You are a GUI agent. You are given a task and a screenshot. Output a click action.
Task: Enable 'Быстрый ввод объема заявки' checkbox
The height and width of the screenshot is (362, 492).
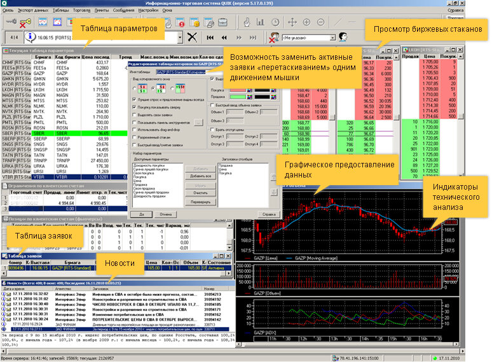[x=212, y=105]
